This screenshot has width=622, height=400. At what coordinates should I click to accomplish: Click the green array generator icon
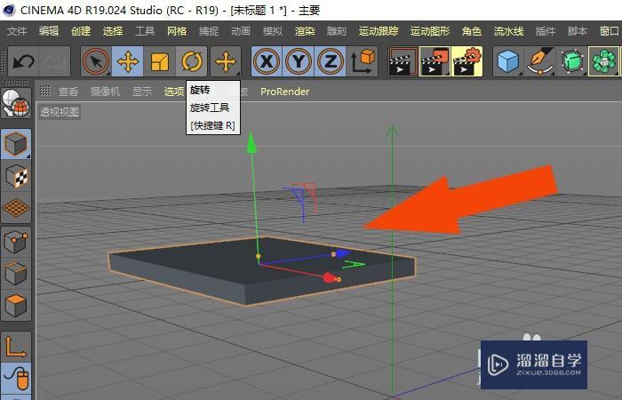(x=603, y=61)
